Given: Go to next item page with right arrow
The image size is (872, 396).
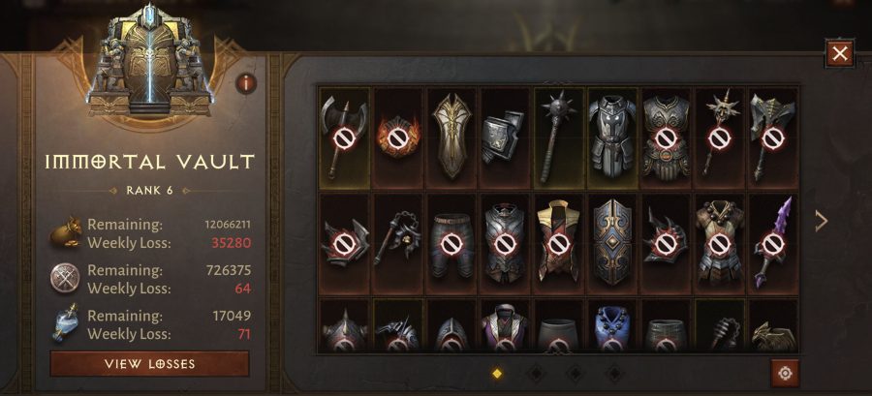Looking at the screenshot, I should point(822,221).
